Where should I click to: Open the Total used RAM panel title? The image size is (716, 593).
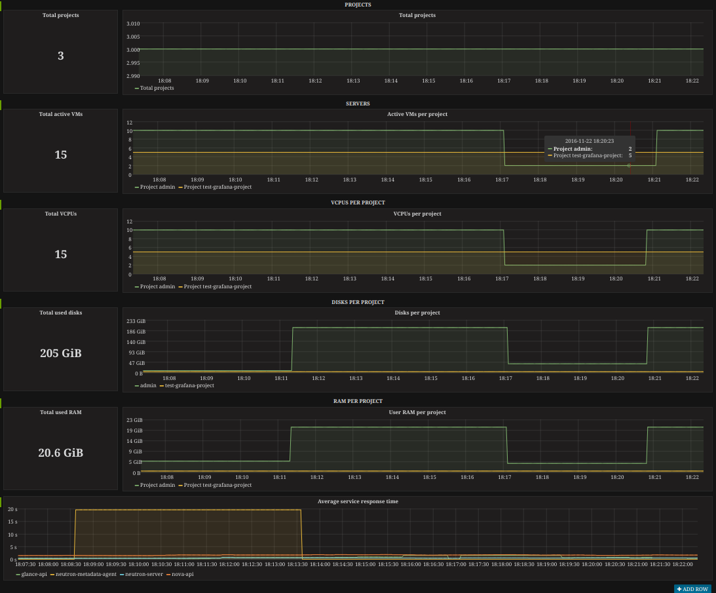point(61,412)
